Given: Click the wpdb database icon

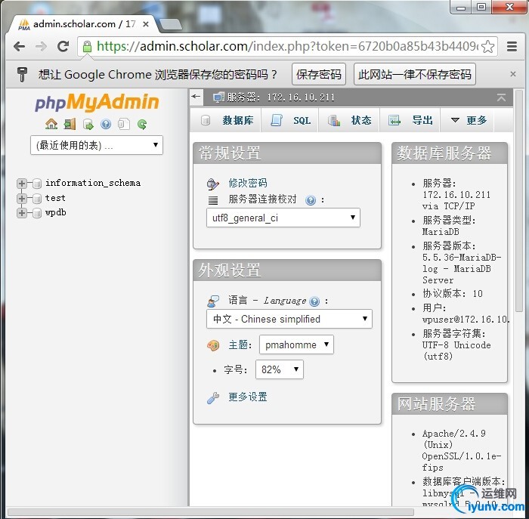Looking at the screenshot, I should point(37,213).
